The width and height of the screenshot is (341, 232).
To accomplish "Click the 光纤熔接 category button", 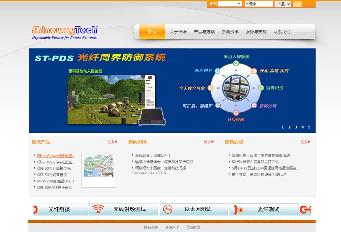I will pos(61,209).
